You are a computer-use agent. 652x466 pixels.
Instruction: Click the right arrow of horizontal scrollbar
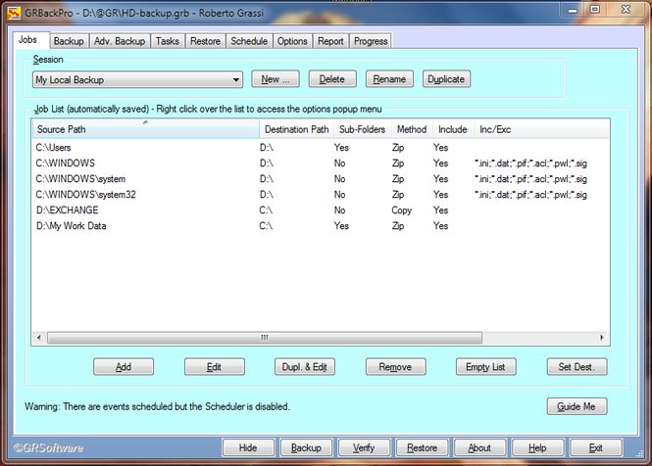click(x=602, y=338)
